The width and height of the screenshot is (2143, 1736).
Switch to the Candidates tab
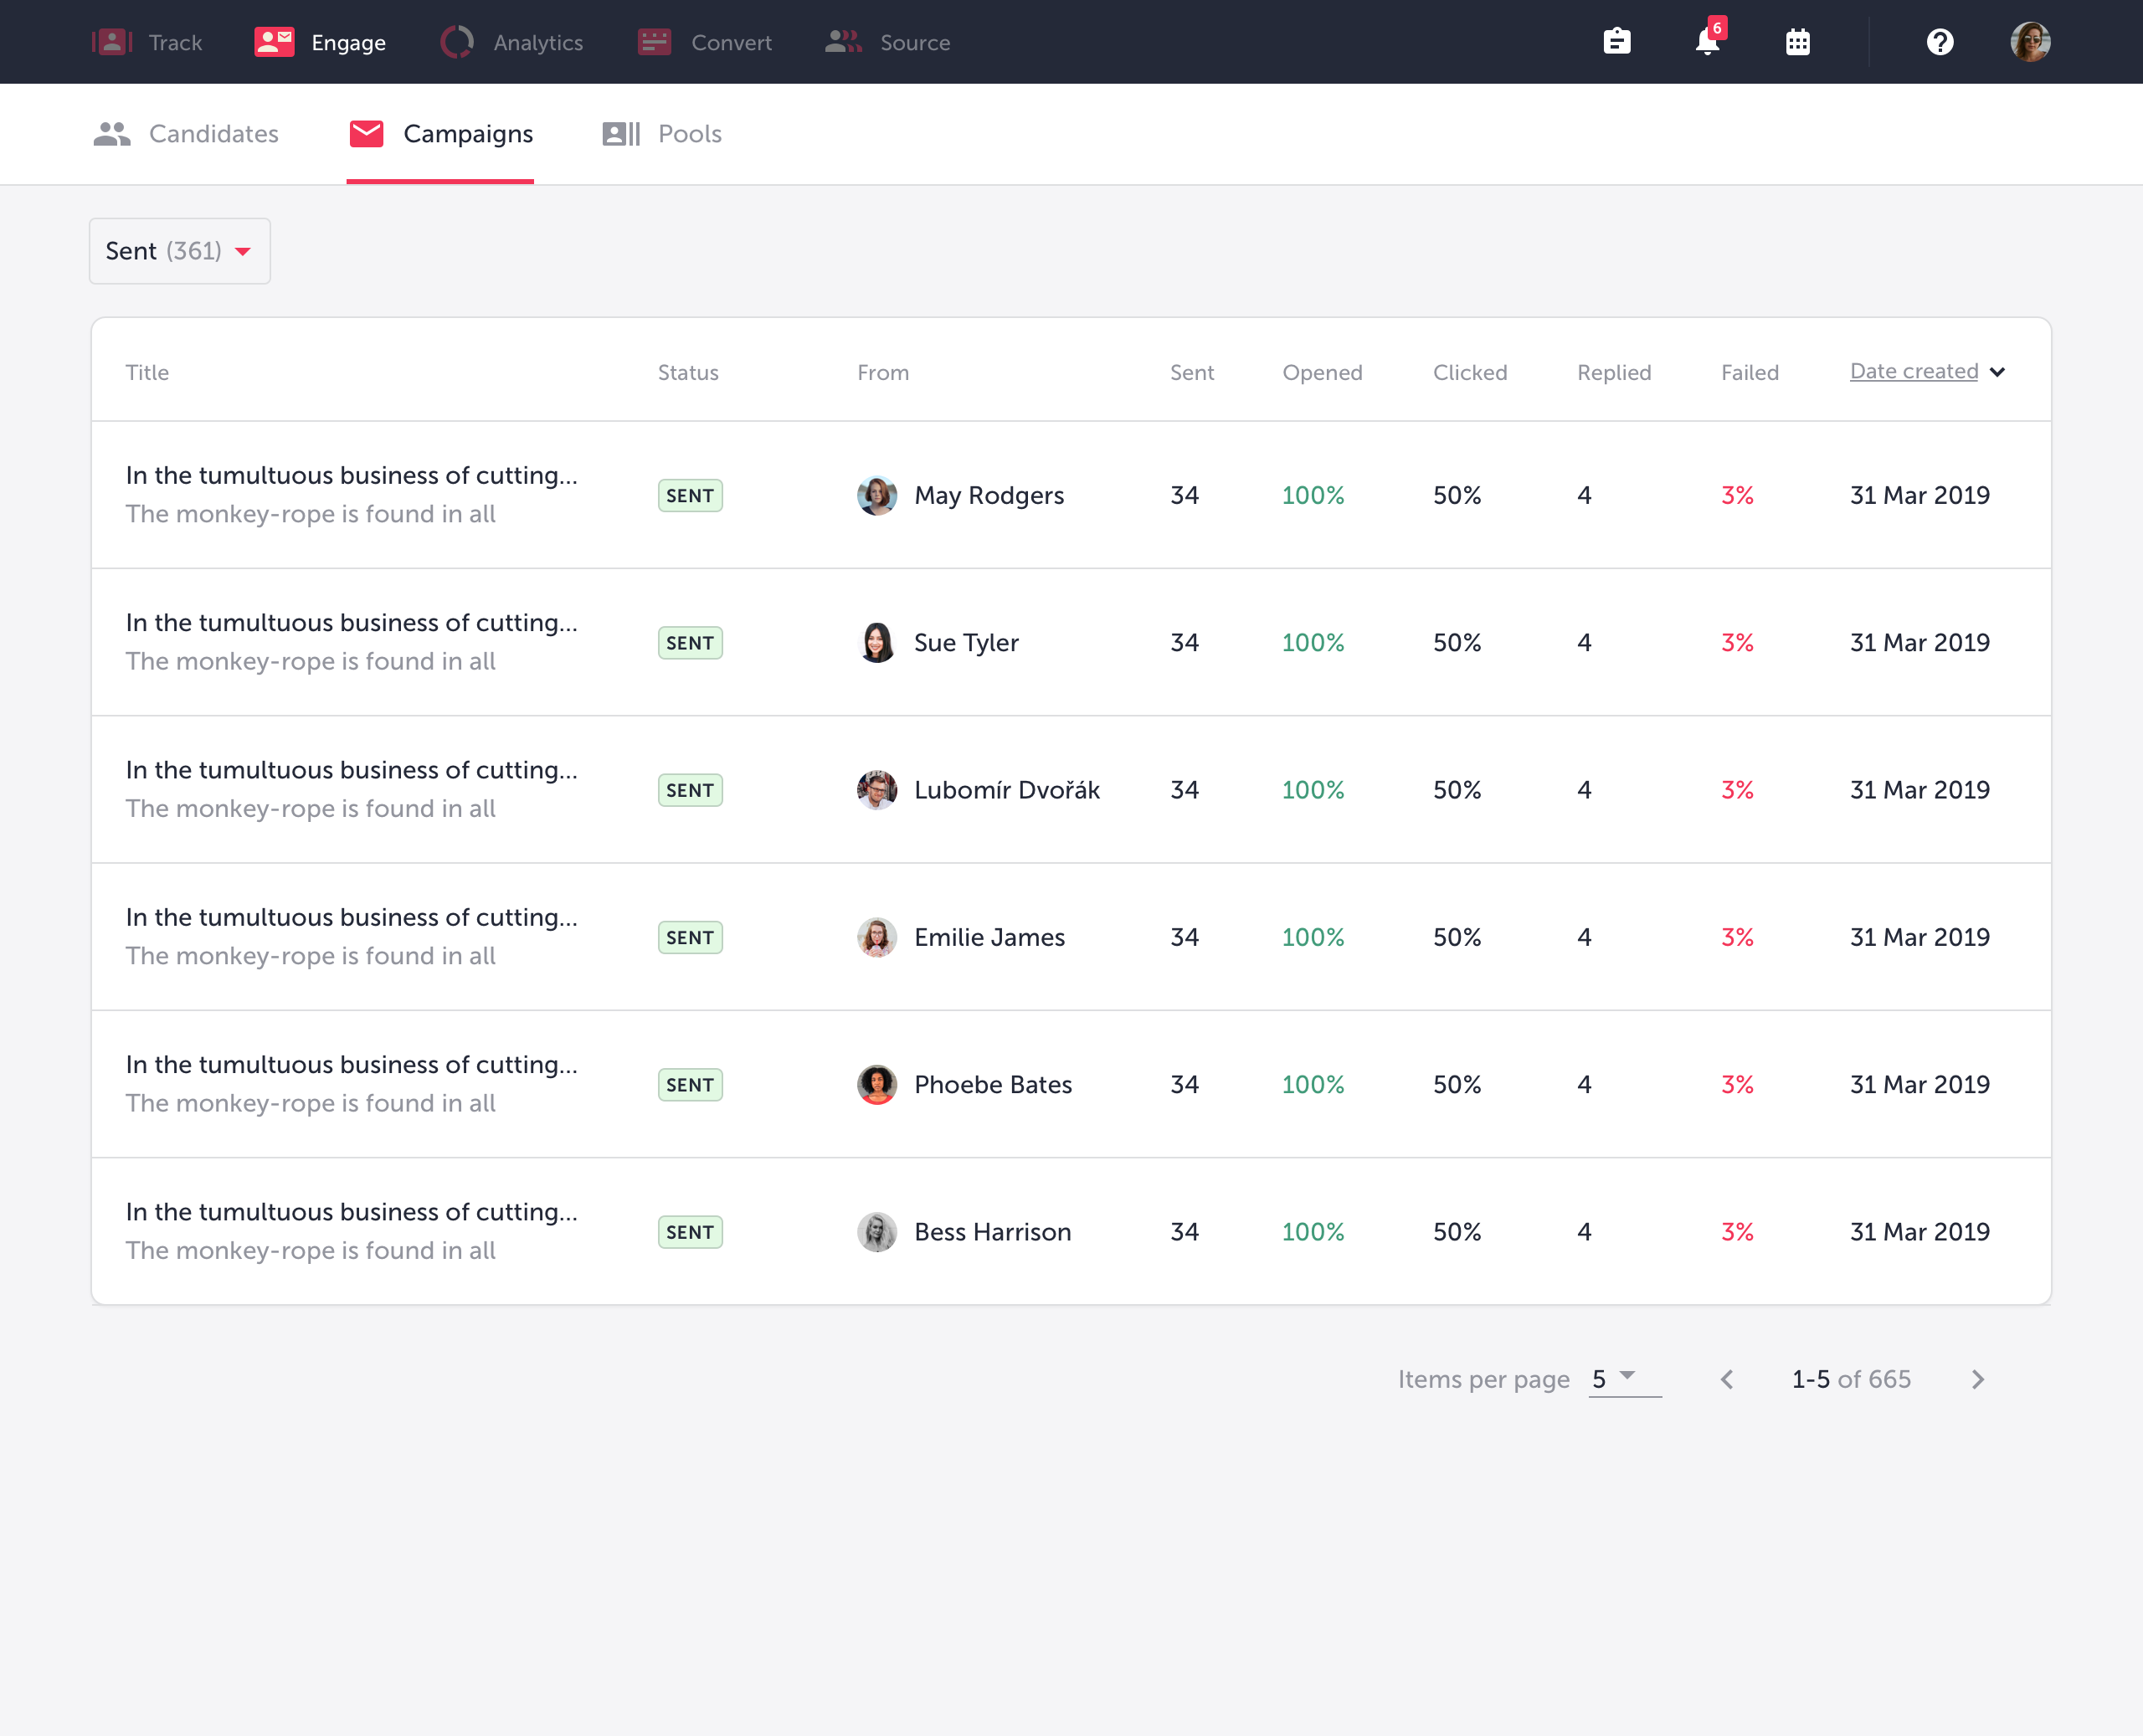click(187, 134)
